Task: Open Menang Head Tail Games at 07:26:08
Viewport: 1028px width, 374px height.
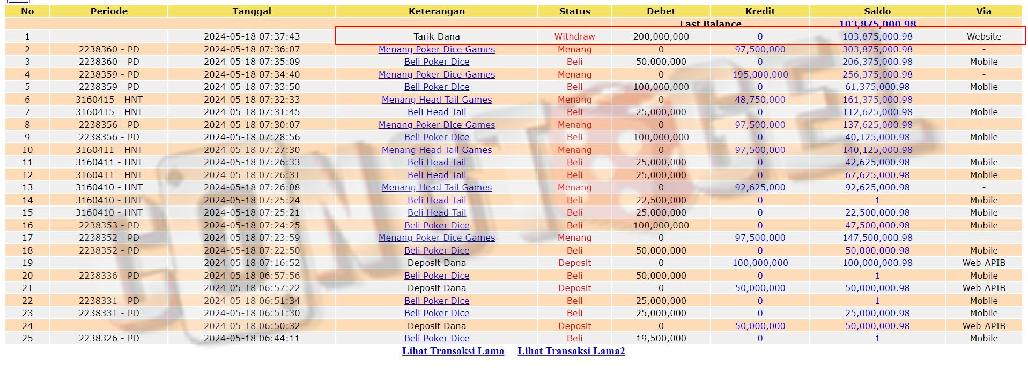Action: [437, 187]
